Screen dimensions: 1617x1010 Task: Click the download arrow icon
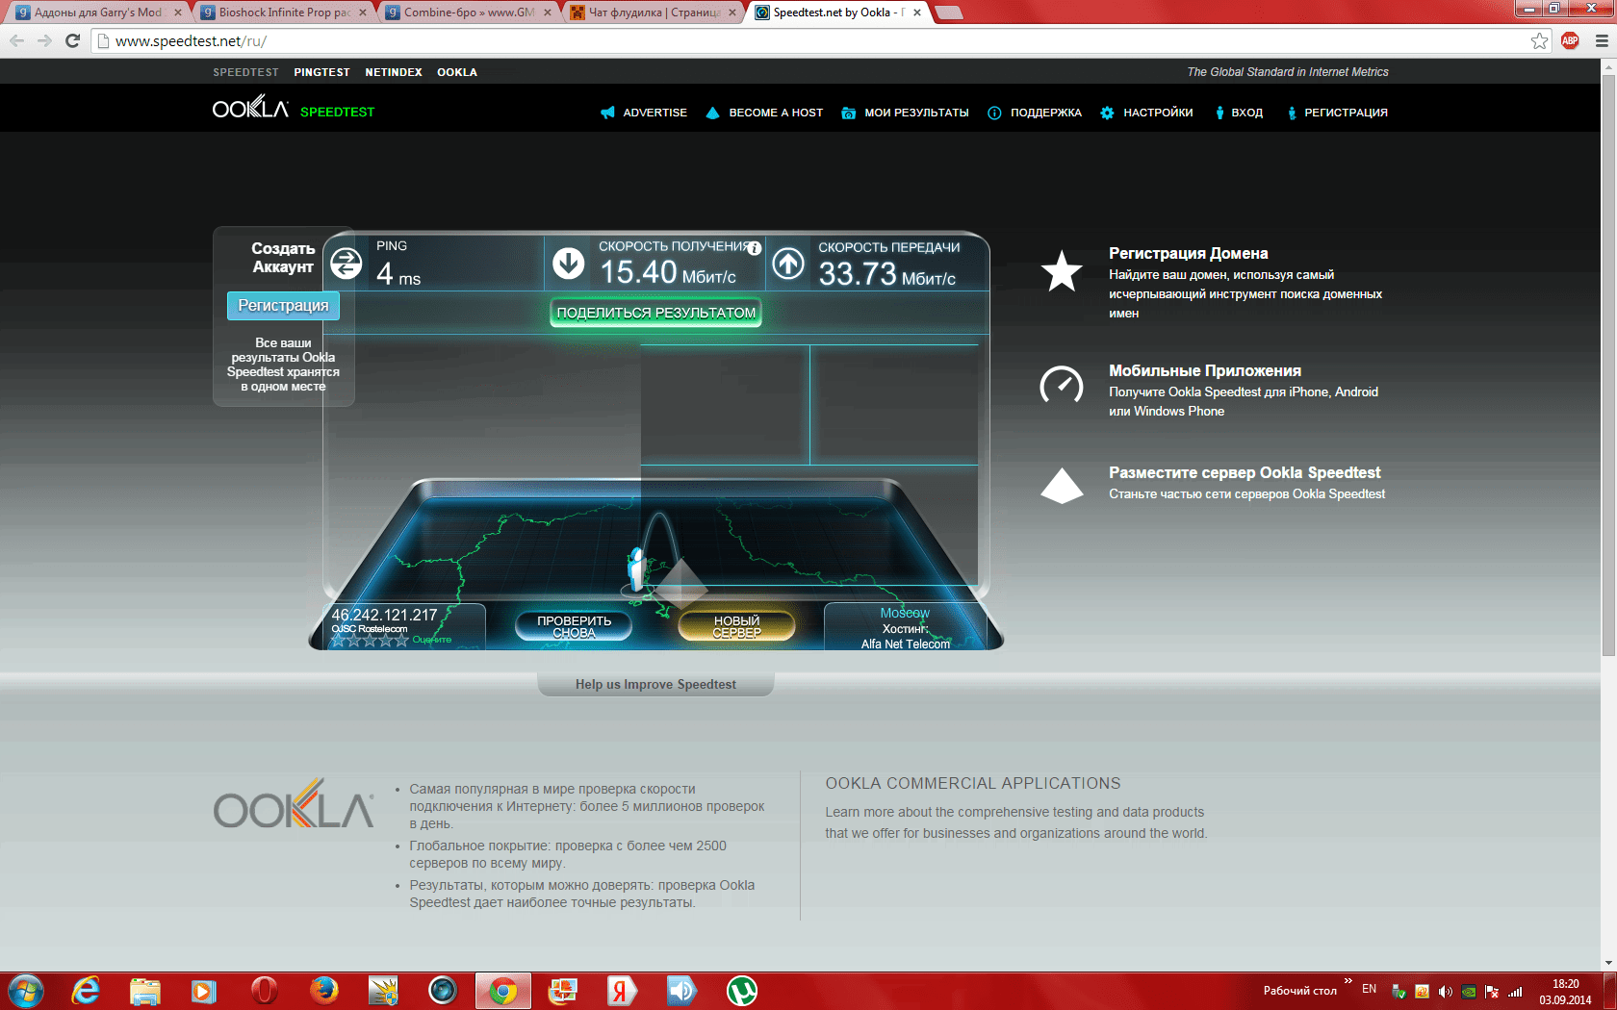click(568, 264)
